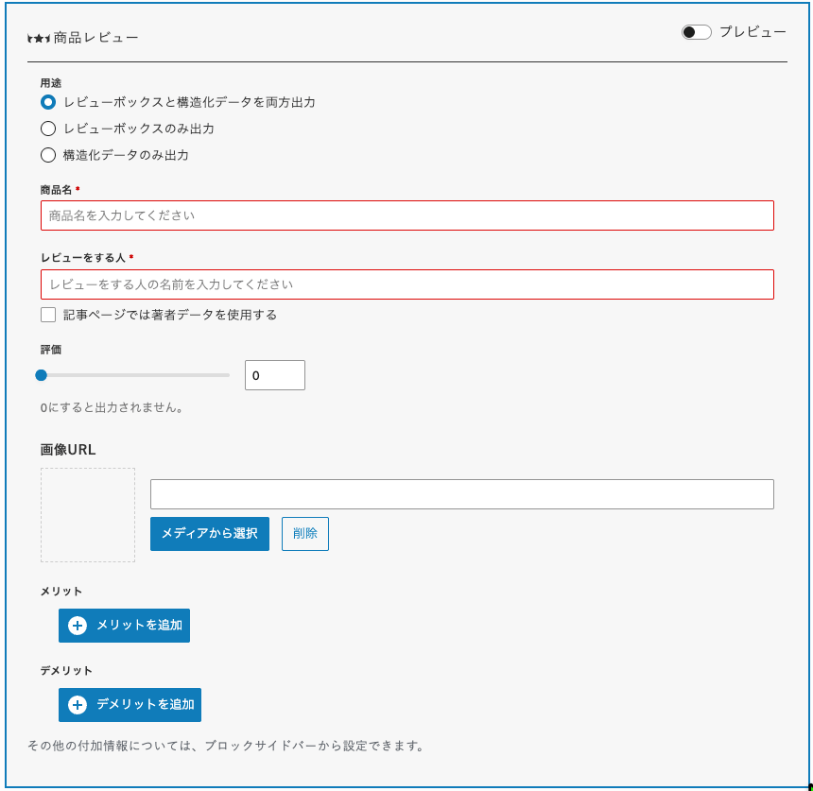Click the 商品名 input field

click(x=406, y=215)
